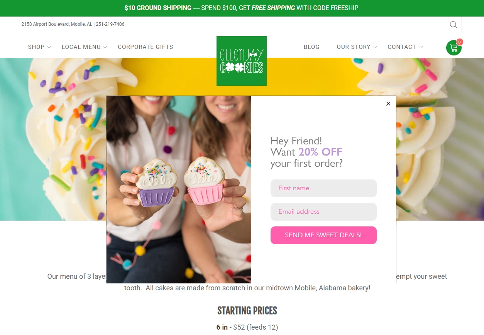
Task: Go to the Blog page
Action: [311, 47]
